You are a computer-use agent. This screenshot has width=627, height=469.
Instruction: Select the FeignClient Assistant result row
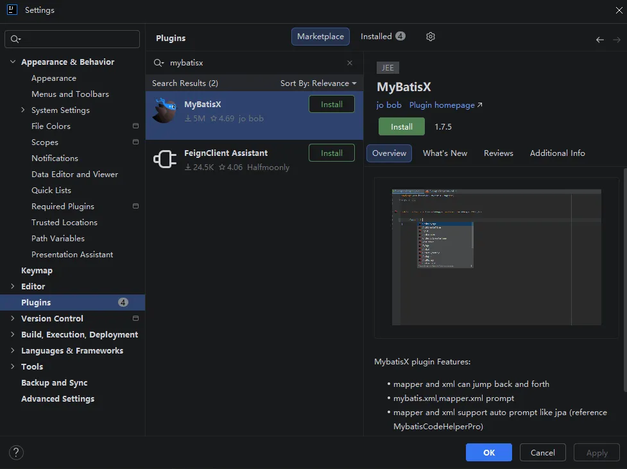[x=254, y=164]
